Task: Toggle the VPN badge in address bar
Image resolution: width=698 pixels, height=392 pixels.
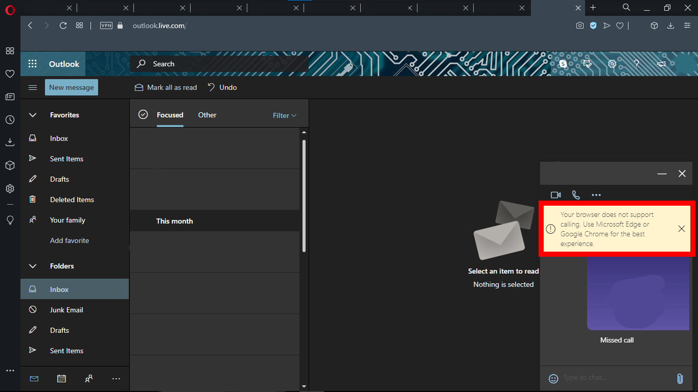Action: [x=106, y=26]
